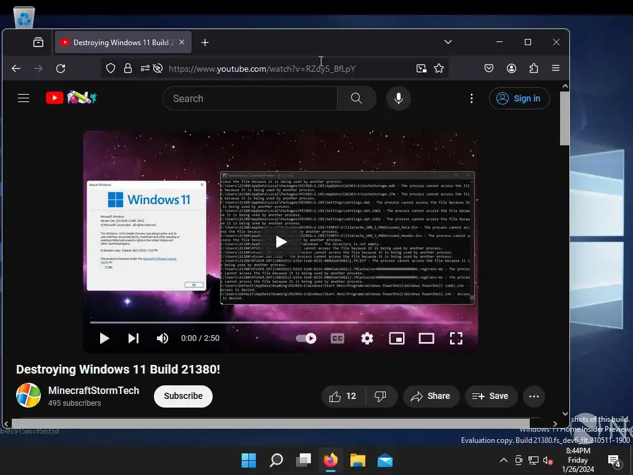Open YouTube settings three-dot menu
633x475 pixels.
point(472,98)
